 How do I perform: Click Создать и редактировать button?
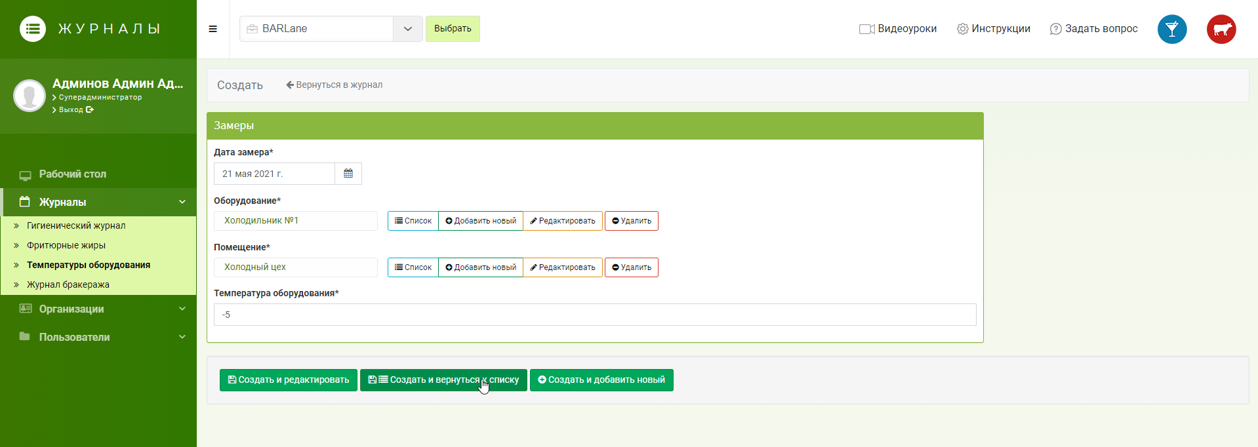(289, 380)
